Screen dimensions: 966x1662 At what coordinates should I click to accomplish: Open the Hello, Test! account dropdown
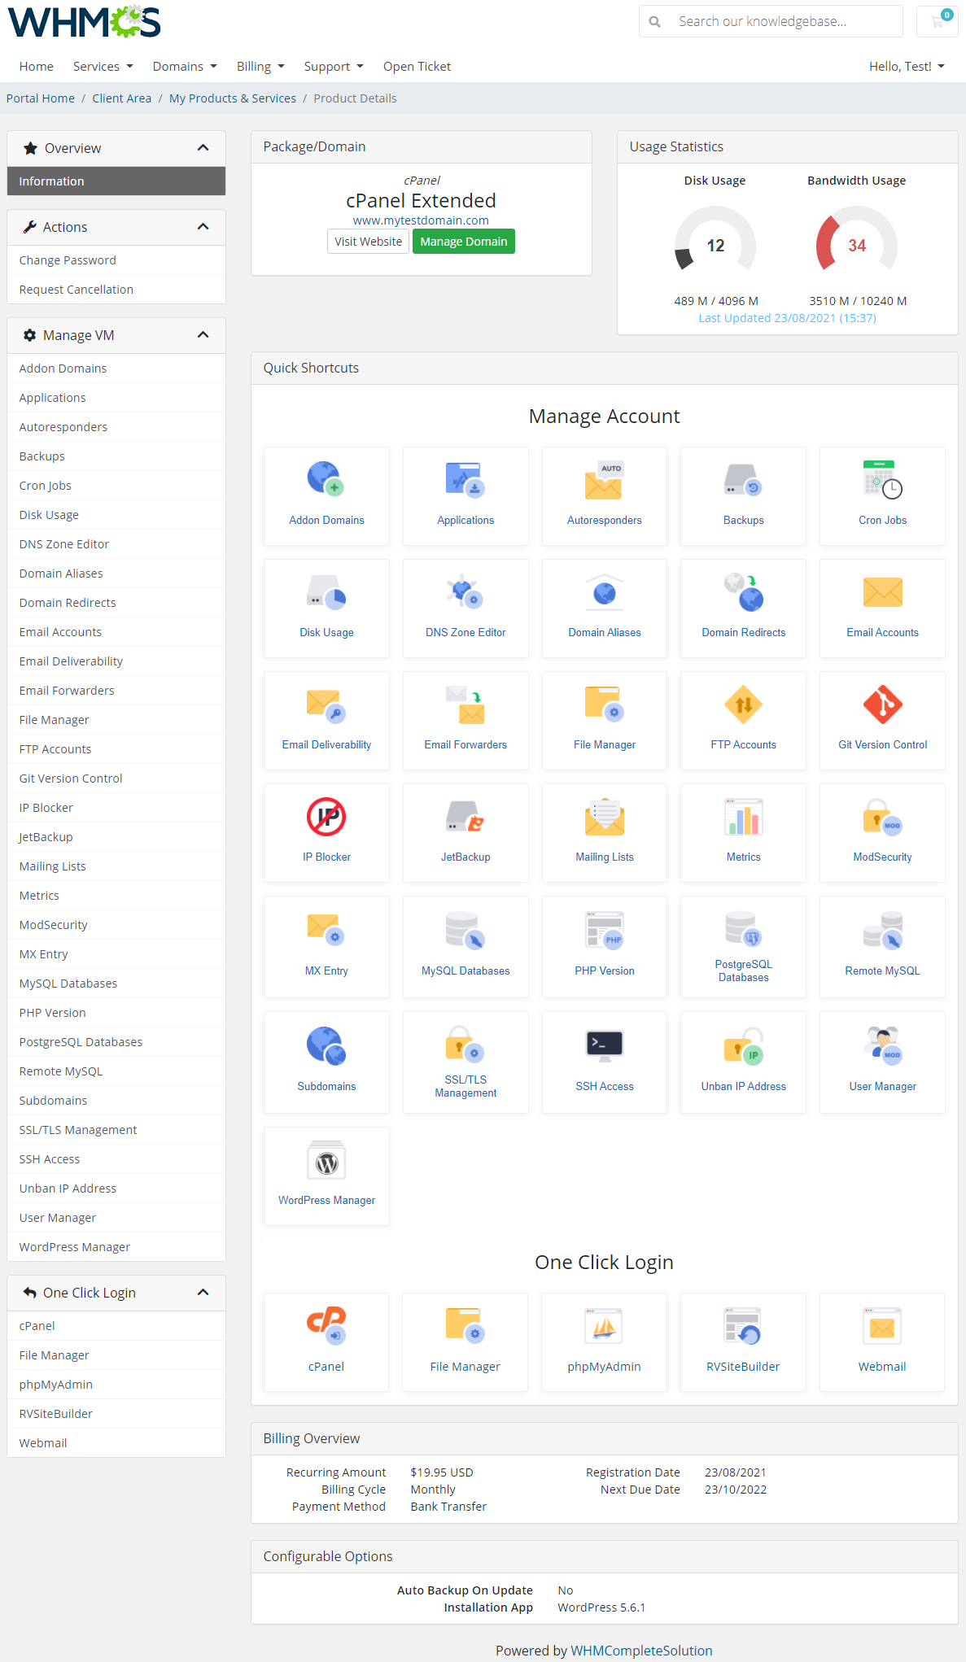point(907,67)
